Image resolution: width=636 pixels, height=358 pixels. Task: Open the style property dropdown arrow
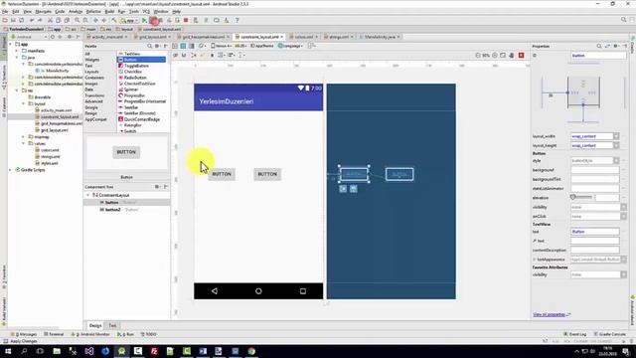pos(616,161)
